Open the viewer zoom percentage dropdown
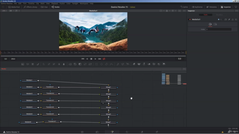 [x=4, y=11]
